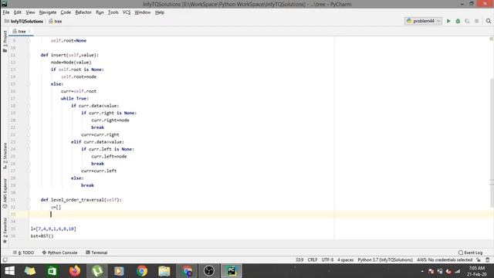This screenshot has height=278, width=494.
Task: Run with coverage icon
Action: click(x=467, y=21)
